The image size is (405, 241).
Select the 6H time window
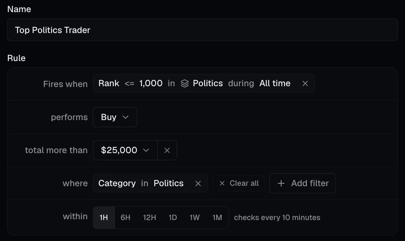(125, 218)
